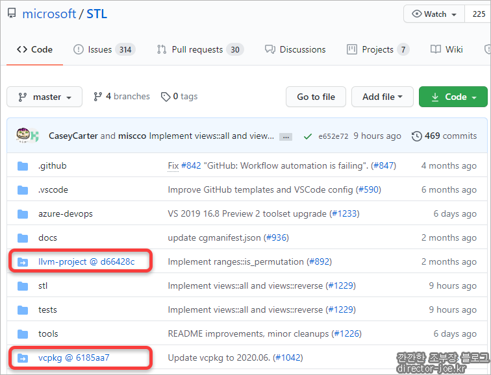
Task: Click 'Update vcpkg to 2020.06.' commit message
Action: click(x=219, y=357)
